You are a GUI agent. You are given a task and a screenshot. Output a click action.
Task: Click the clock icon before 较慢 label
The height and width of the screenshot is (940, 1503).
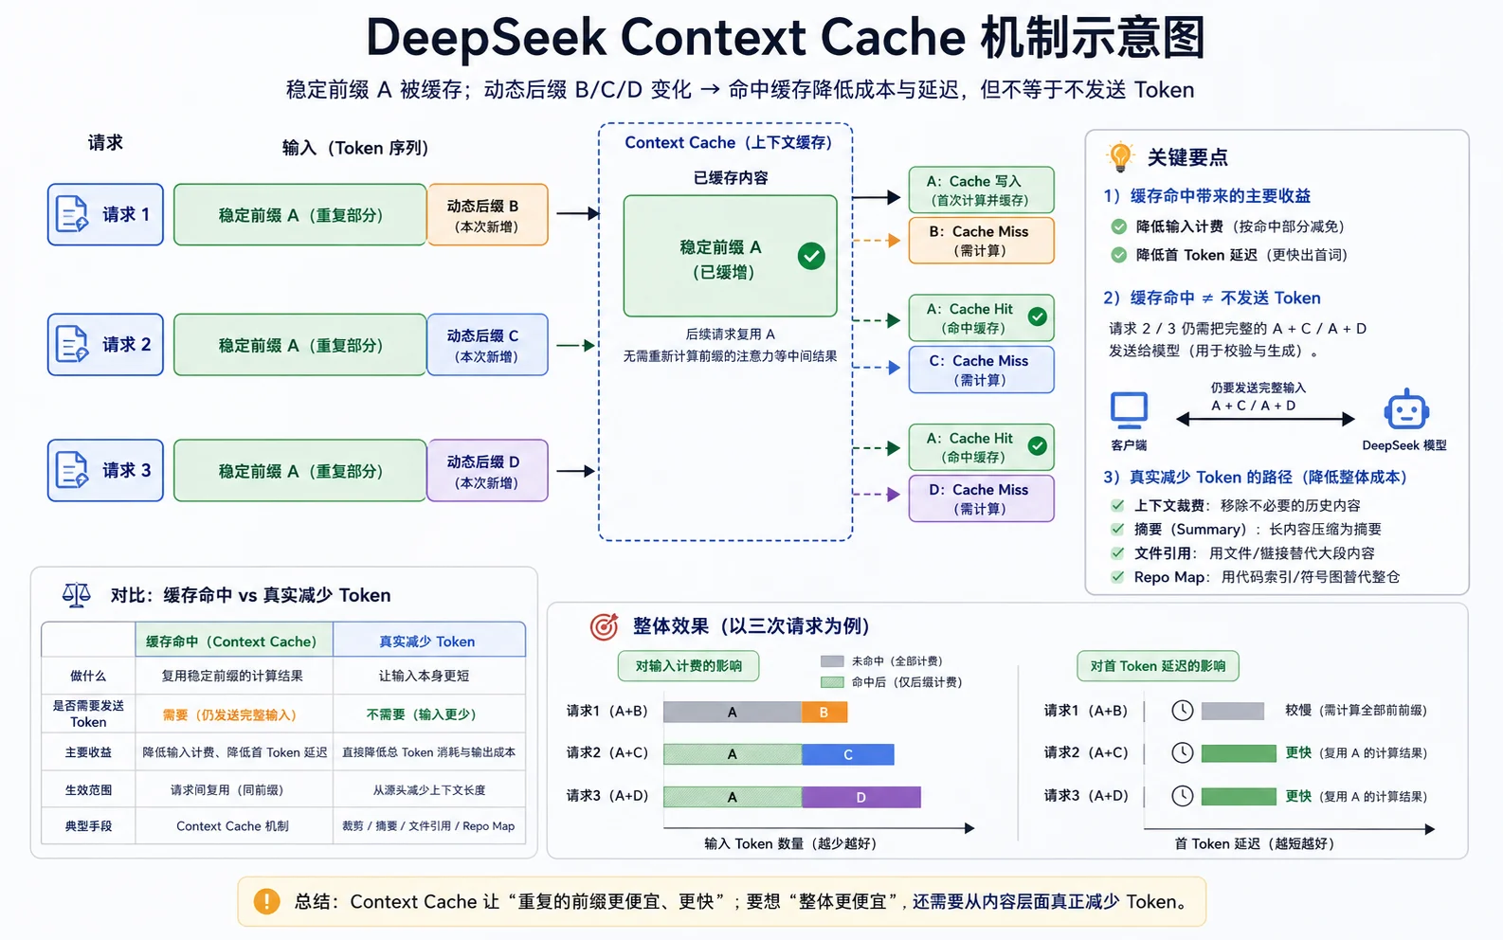[x=1182, y=711]
